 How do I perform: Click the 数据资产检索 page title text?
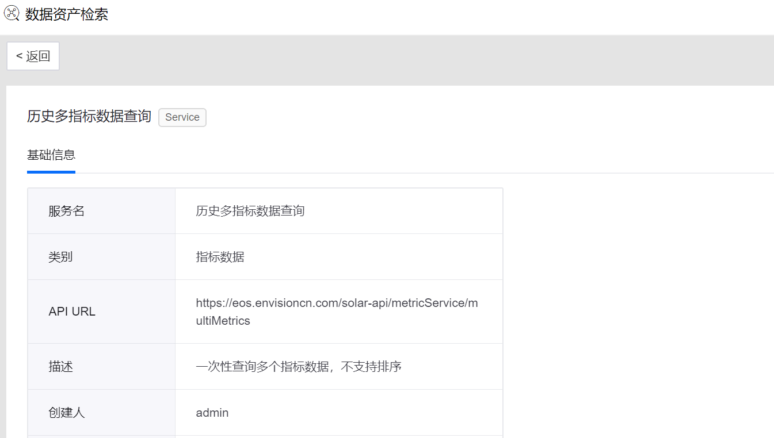tap(67, 14)
